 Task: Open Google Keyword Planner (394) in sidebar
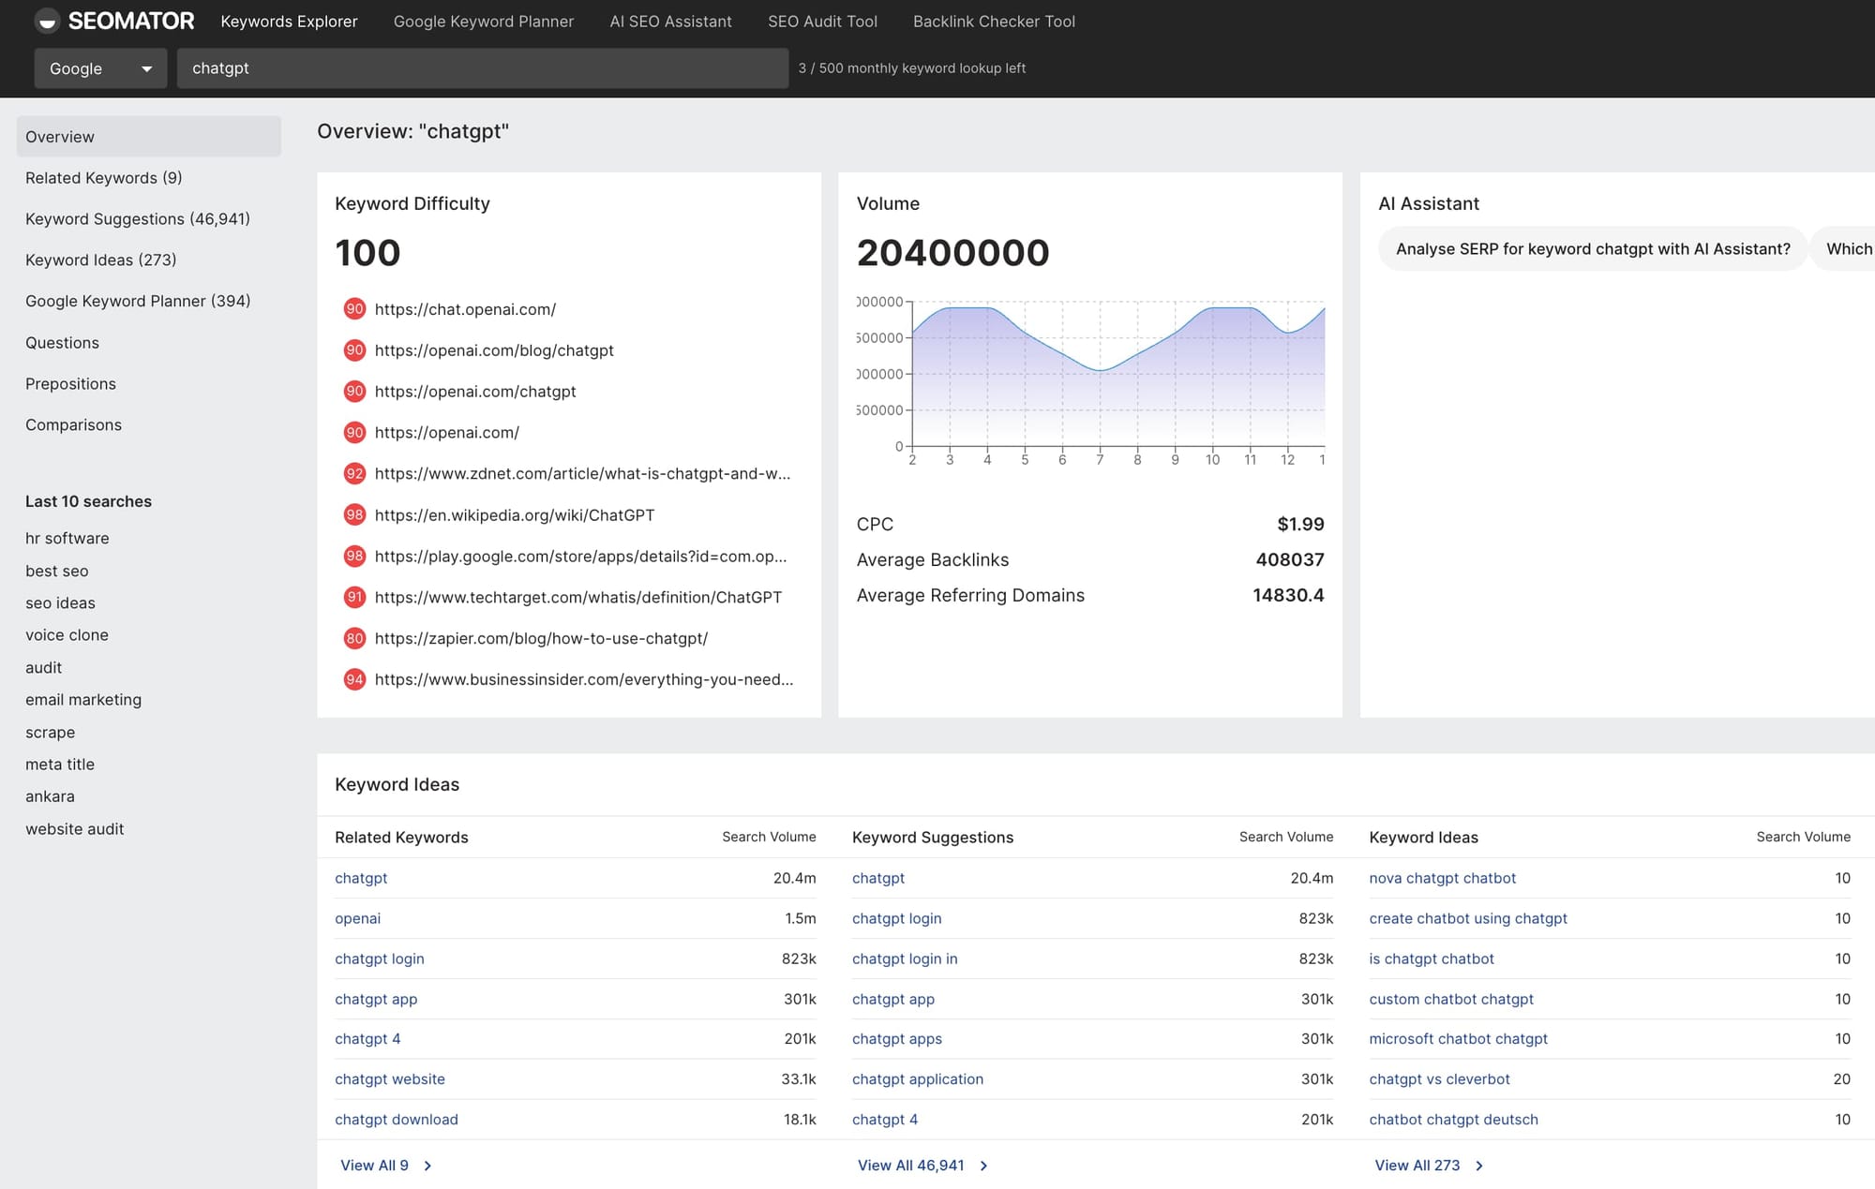coord(138,301)
